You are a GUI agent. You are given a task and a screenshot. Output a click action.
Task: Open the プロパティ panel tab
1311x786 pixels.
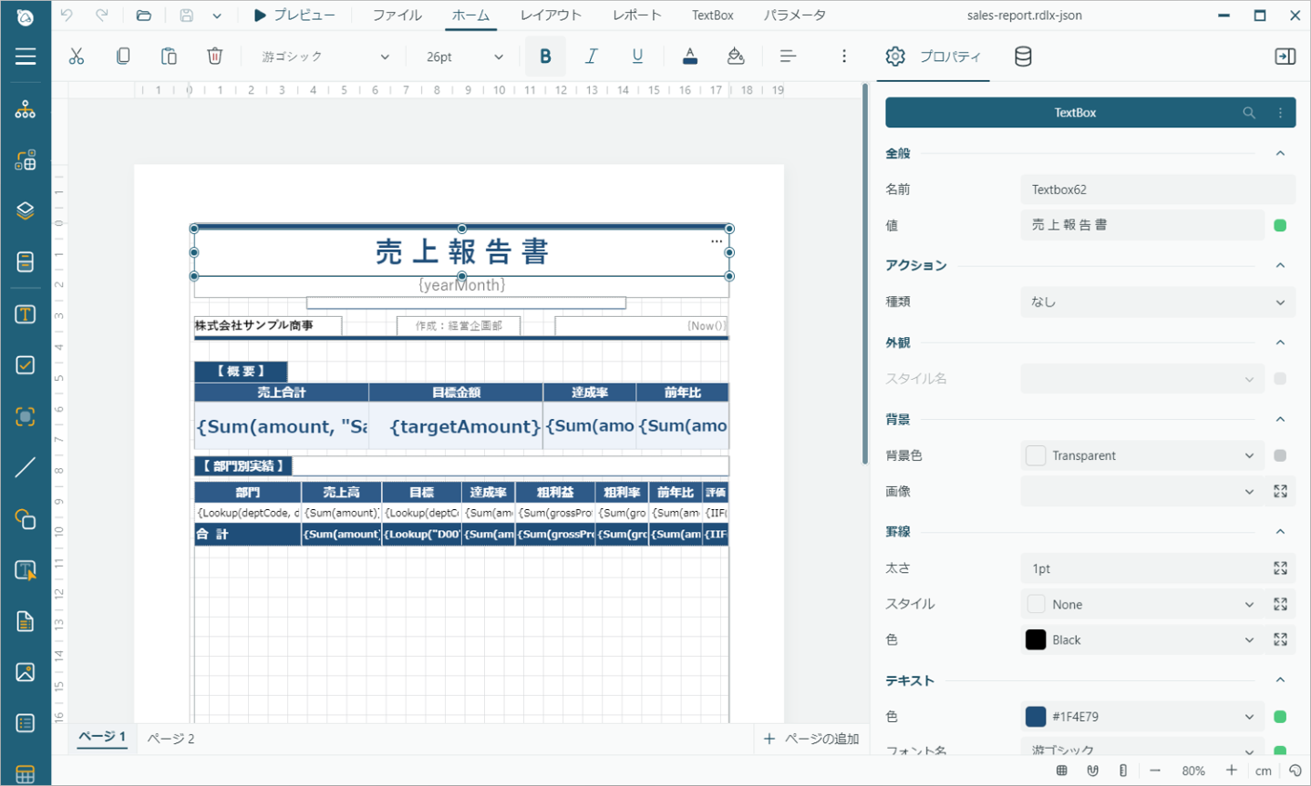pos(933,56)
